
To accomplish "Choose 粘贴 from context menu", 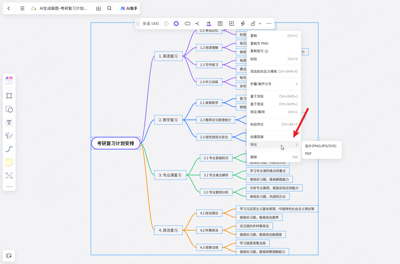I will [x=274, y=59].
